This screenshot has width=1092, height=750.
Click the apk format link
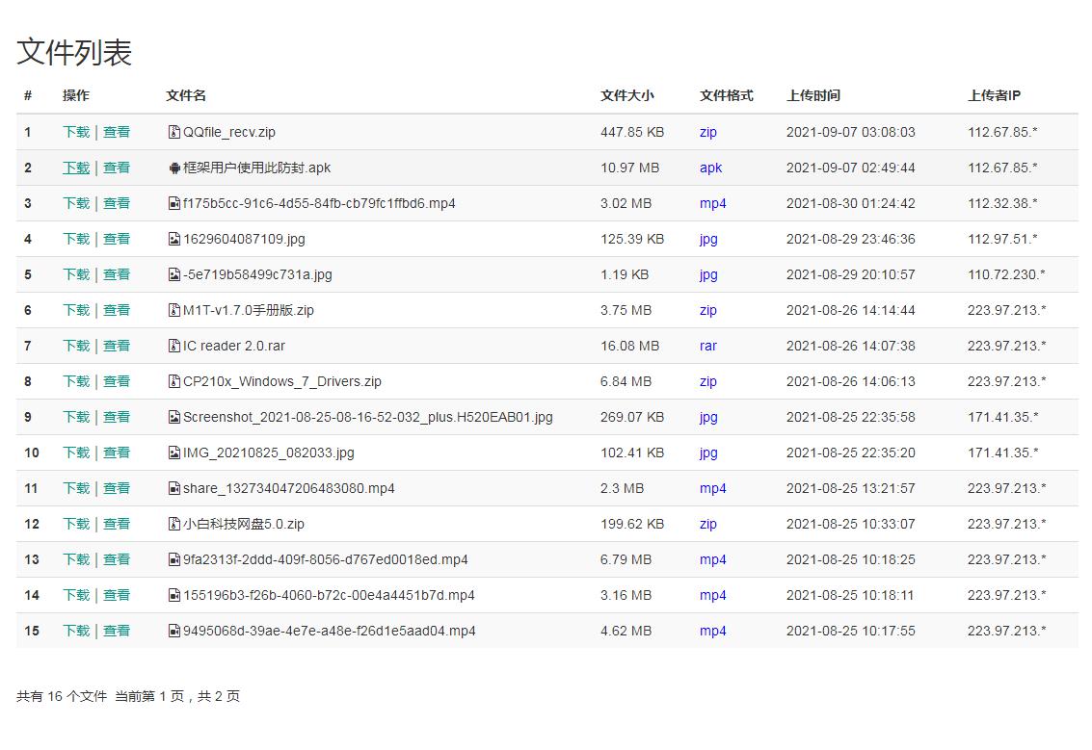click(x=711, y=168)
